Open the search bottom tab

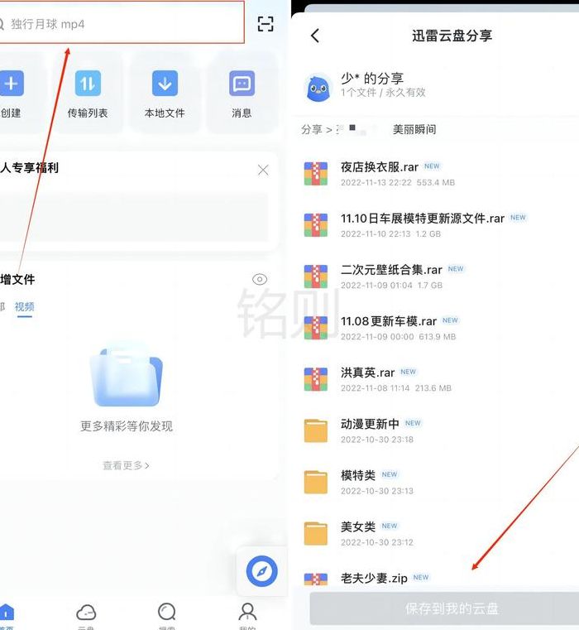point(166,616)
